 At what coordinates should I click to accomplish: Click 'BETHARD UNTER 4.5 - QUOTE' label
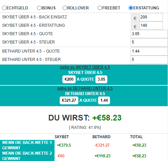[x=31, y=51]
